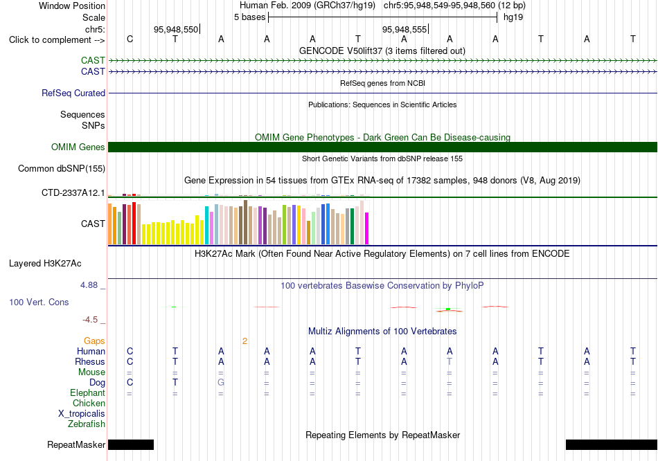Open the 'H3K27Ac Mark' ENCODE track title

point(382,254)
